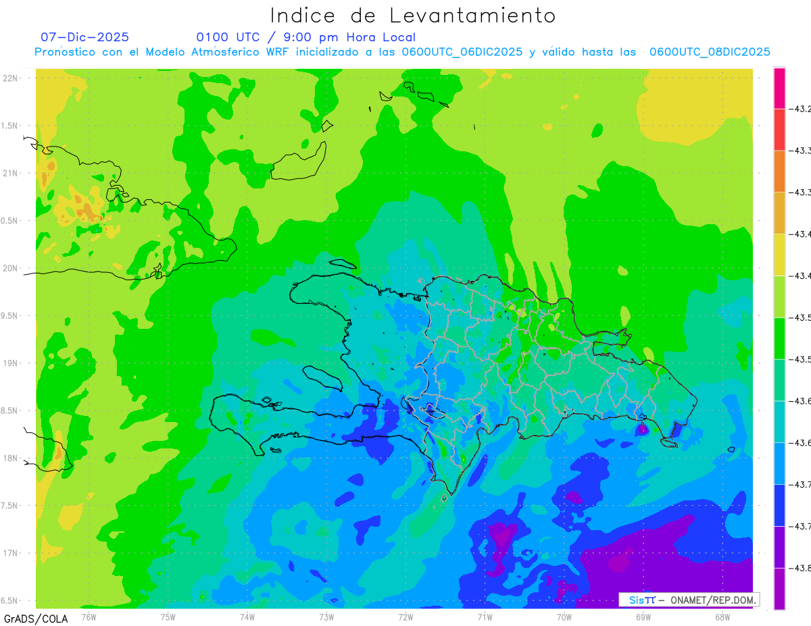Click the "SisTT - ONAMET/REP.DOM." label box
This screenshot has height=626, width=811.
(x=689, y=600)
